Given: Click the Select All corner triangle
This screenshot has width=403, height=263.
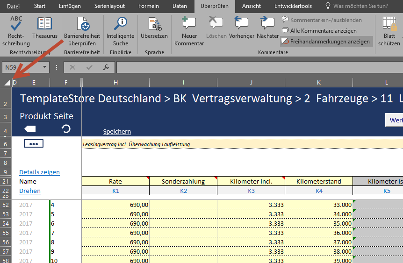Looking at the screenshot, I should coord(7,83).
